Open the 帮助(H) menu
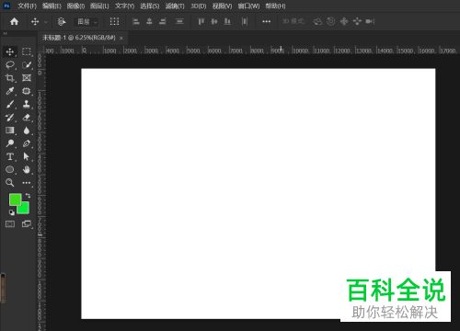 point(275,6)
